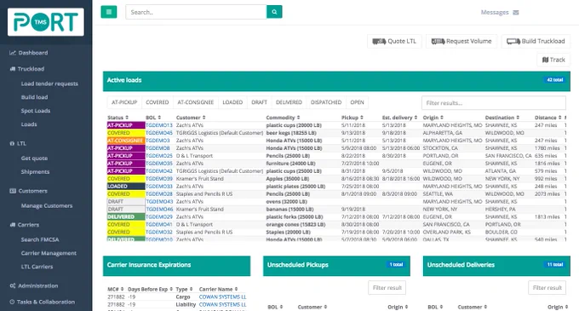
Task: Click the Tasks & Collaboration clock icon
Action: click(12, 302)
